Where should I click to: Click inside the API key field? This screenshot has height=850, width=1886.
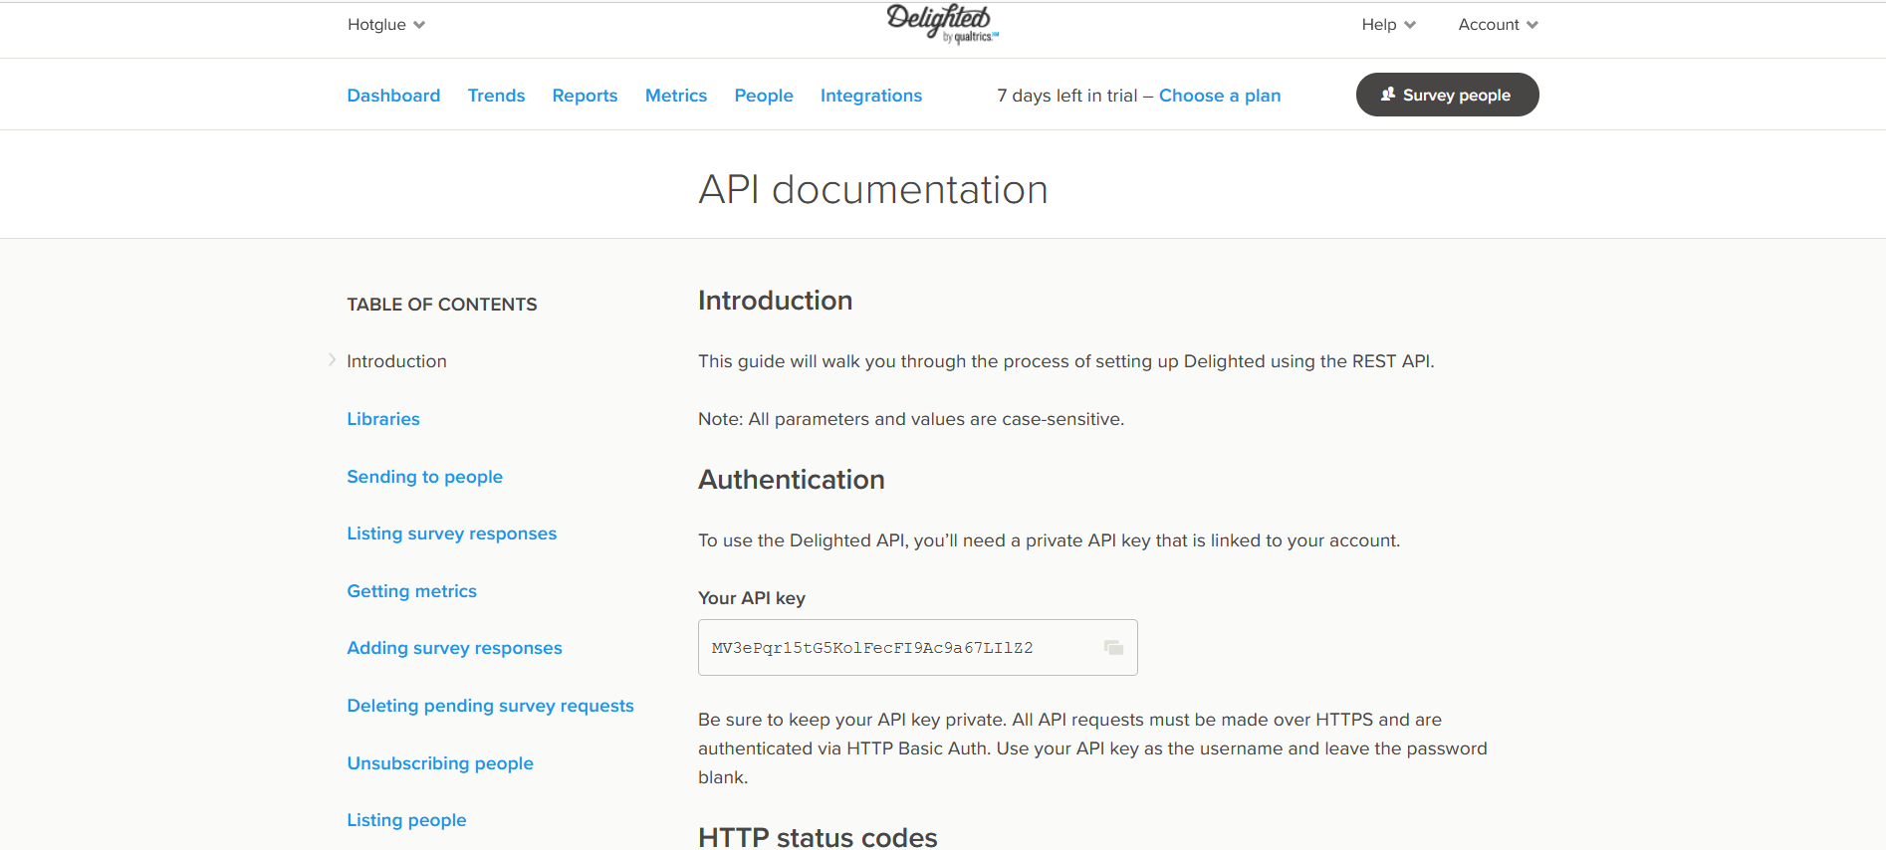click(917, 648)
